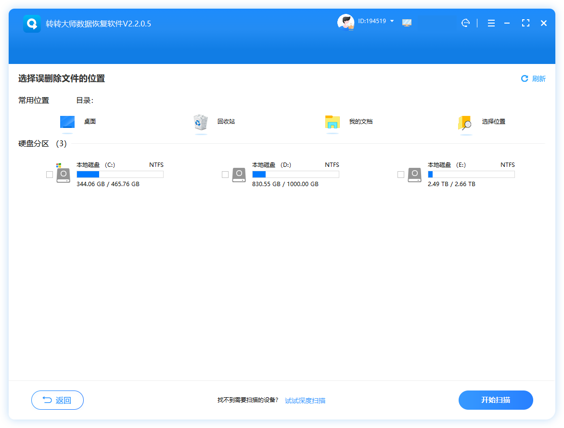Check the local disk C: checkbox
The image size is (564, 428).
coord(50,175)
